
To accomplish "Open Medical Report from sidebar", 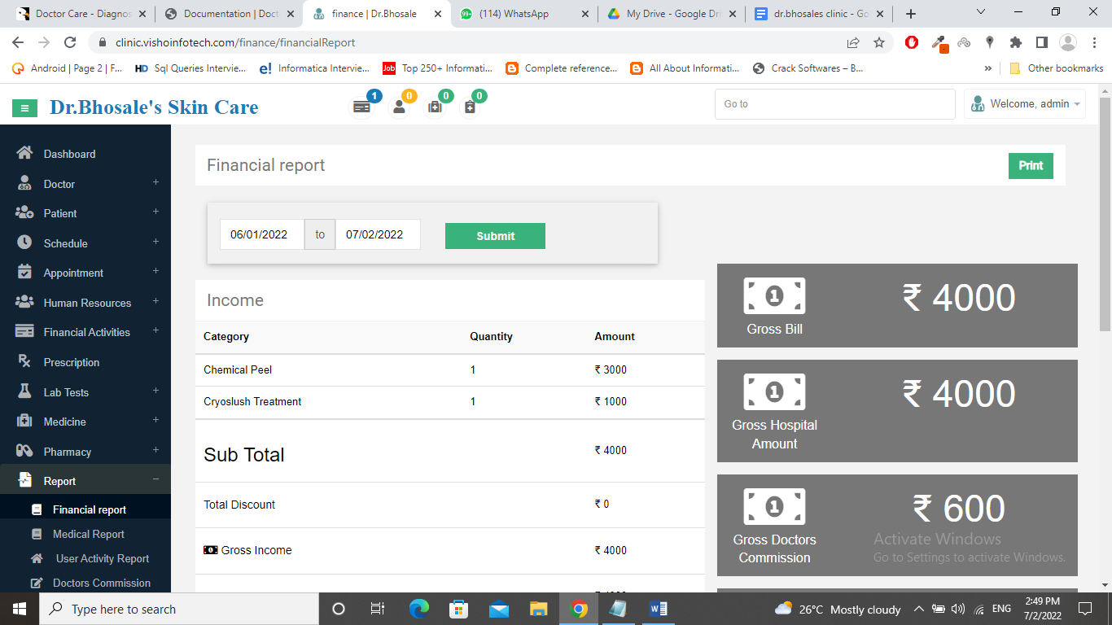I will 88,534.
